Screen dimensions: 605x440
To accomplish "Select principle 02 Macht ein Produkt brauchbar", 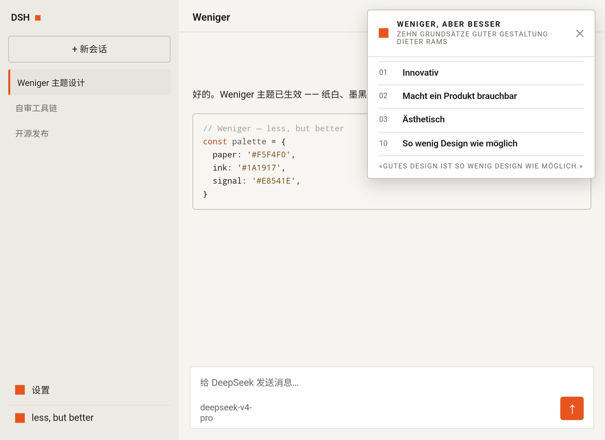I will point(481,96).
